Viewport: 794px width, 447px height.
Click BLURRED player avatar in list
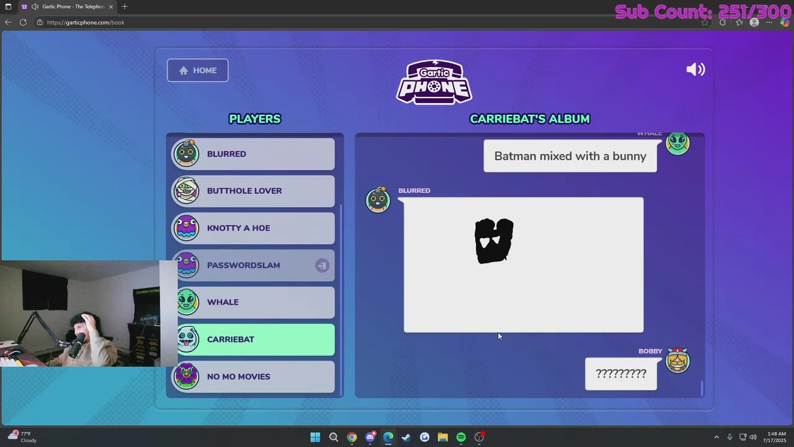186,153
